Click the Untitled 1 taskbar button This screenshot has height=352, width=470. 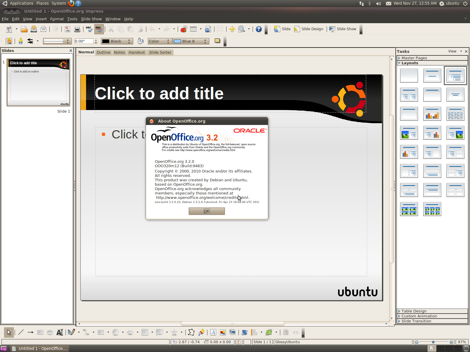click(40, 348)
